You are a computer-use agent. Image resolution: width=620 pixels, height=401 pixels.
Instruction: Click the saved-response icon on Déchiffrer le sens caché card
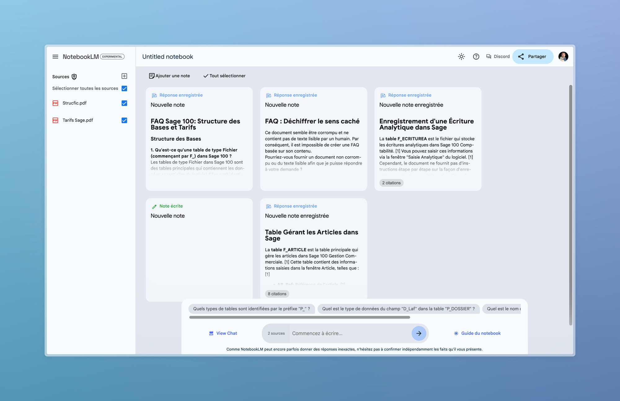pyautogui.click(x=269, y=95)
